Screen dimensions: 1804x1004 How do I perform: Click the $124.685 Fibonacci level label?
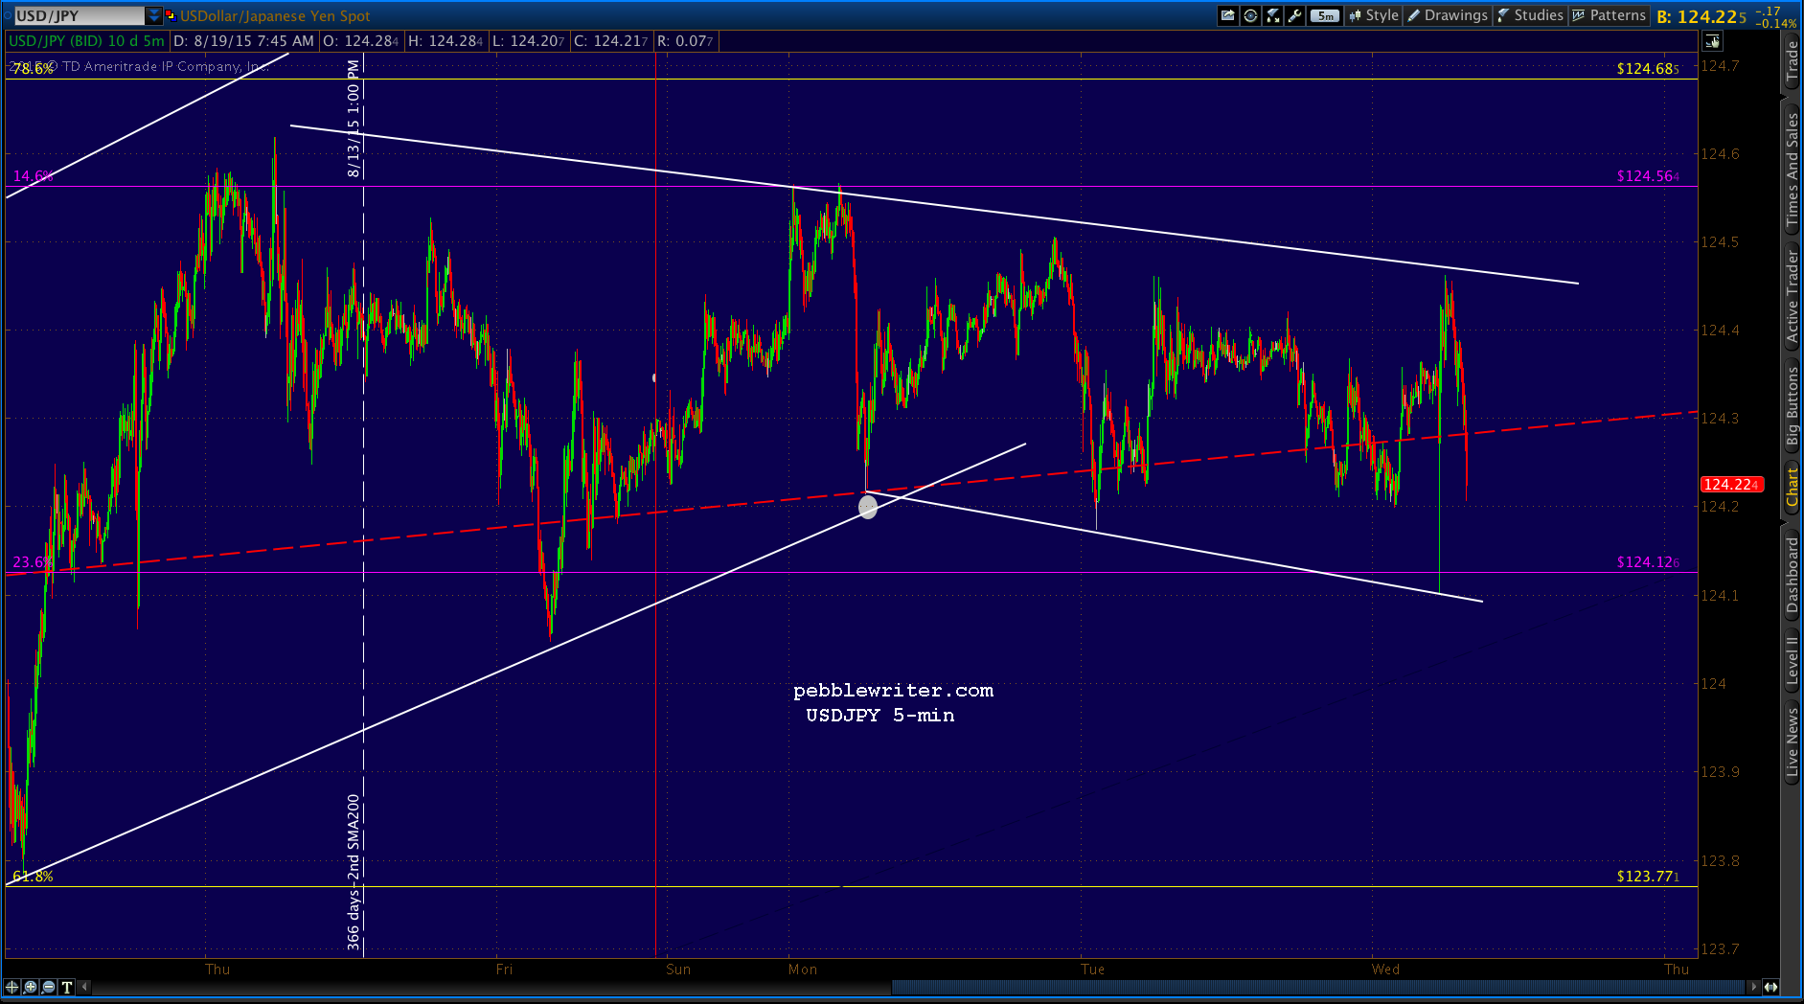click(x=1648, y=69)
